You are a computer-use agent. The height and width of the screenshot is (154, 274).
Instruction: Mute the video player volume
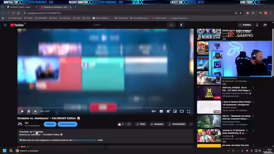click(x=36, y=111)
